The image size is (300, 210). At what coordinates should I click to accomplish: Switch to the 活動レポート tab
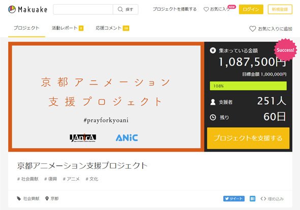[67, 28]
